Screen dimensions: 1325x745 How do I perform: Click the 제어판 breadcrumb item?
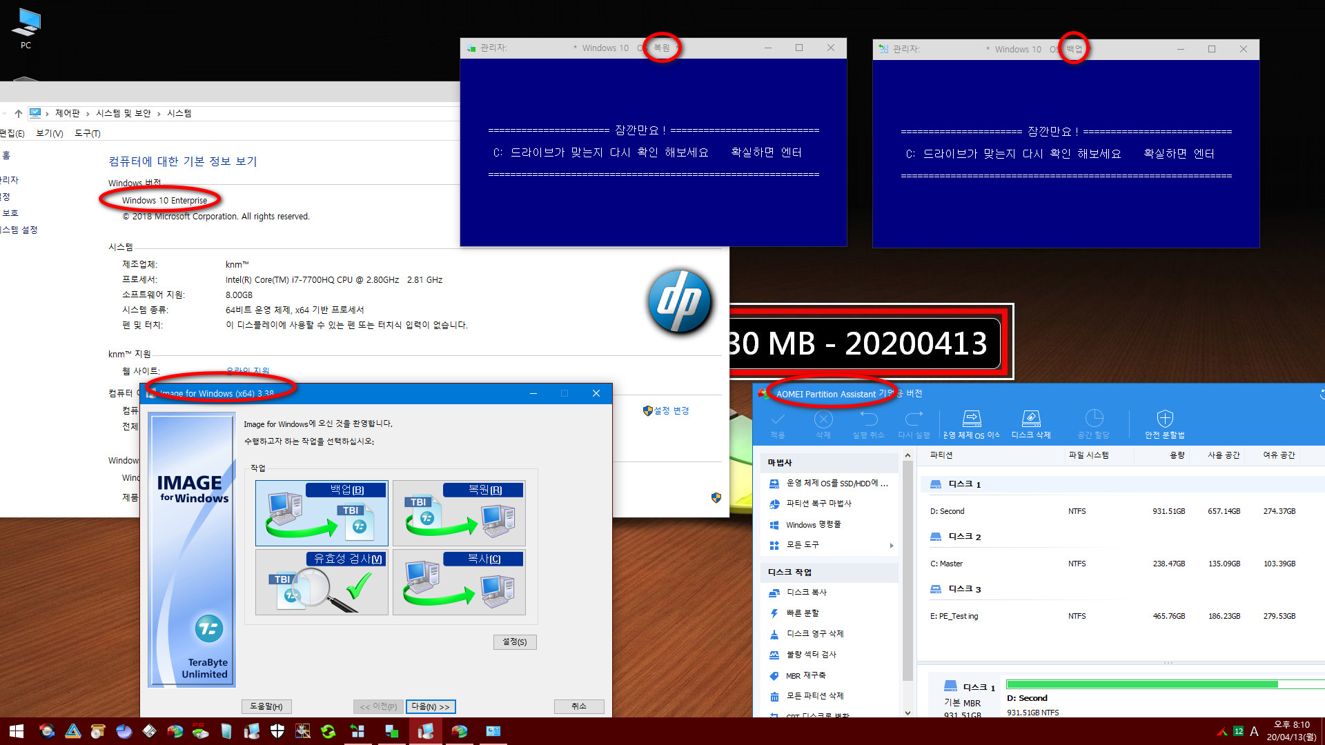pos(68,113)
